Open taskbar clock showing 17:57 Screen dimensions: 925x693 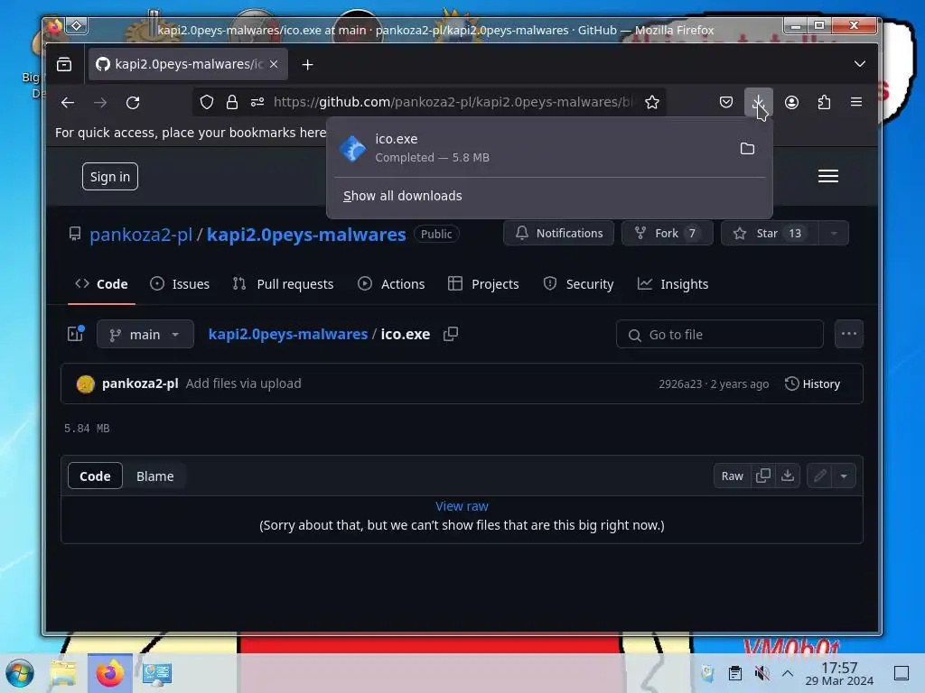click(x=839, y=673)
